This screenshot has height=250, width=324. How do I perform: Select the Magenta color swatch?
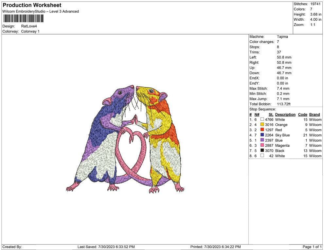coord(262,145)
